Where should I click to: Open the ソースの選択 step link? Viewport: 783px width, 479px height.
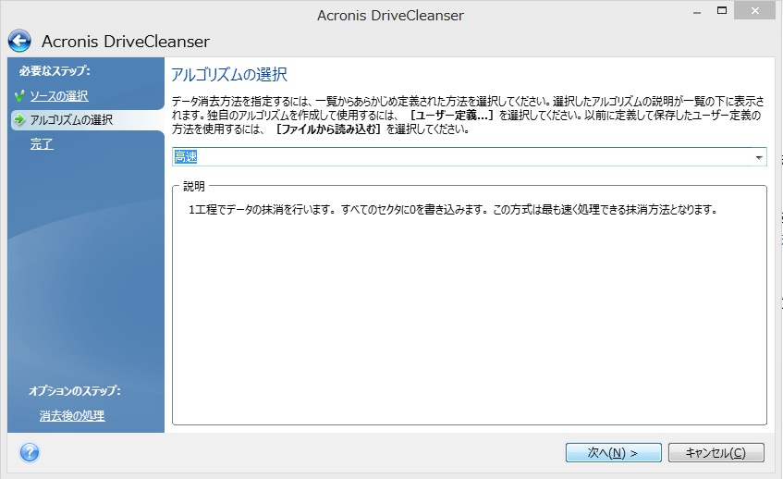tap(59, 95)
